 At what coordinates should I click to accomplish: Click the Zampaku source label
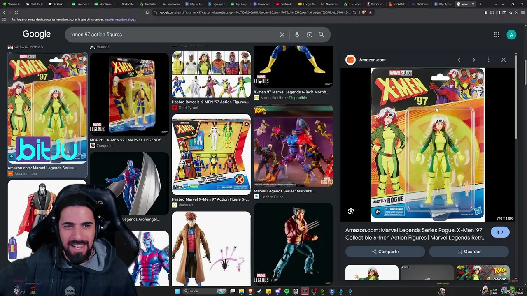pyautogui.click(x=104, y=146)
